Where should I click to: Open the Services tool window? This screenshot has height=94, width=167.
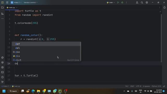tap(2, 67)
